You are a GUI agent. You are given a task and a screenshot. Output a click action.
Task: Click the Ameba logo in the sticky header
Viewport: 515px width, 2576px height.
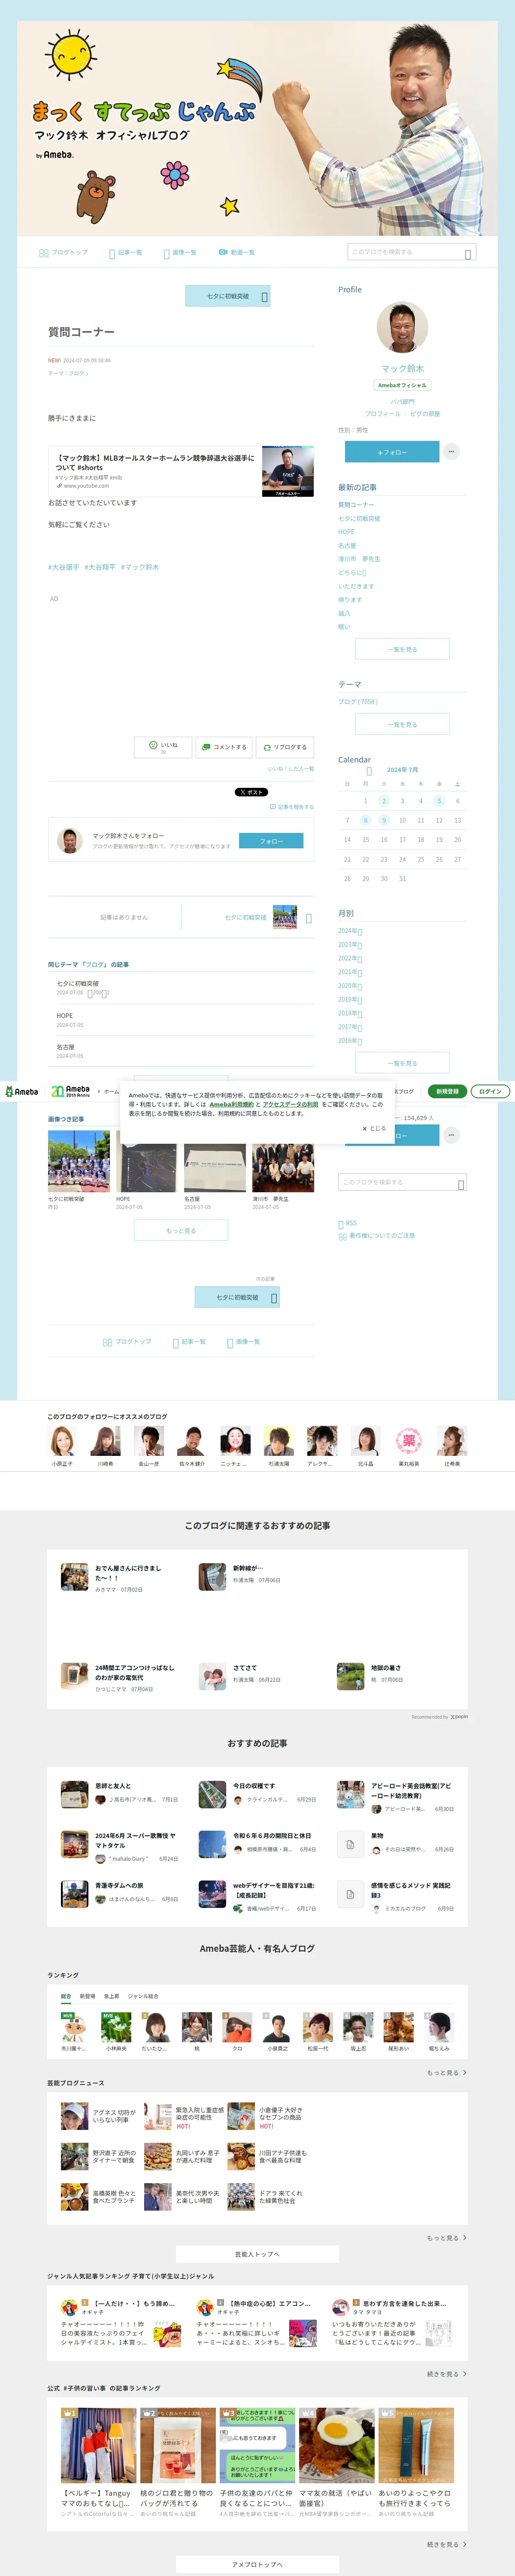22,1091
